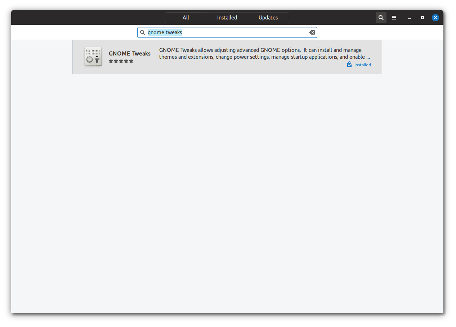The image size is (456, 327).
Task: Clear the search field text
Action: coord(312,32)
